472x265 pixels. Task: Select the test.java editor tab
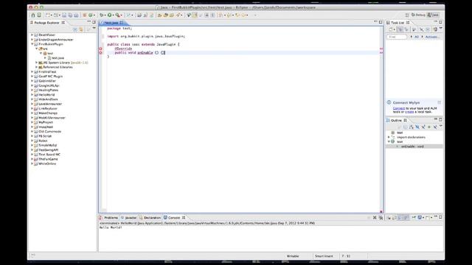coord(111,23)
